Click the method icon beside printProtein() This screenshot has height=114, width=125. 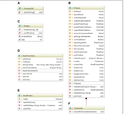[20, 33]
